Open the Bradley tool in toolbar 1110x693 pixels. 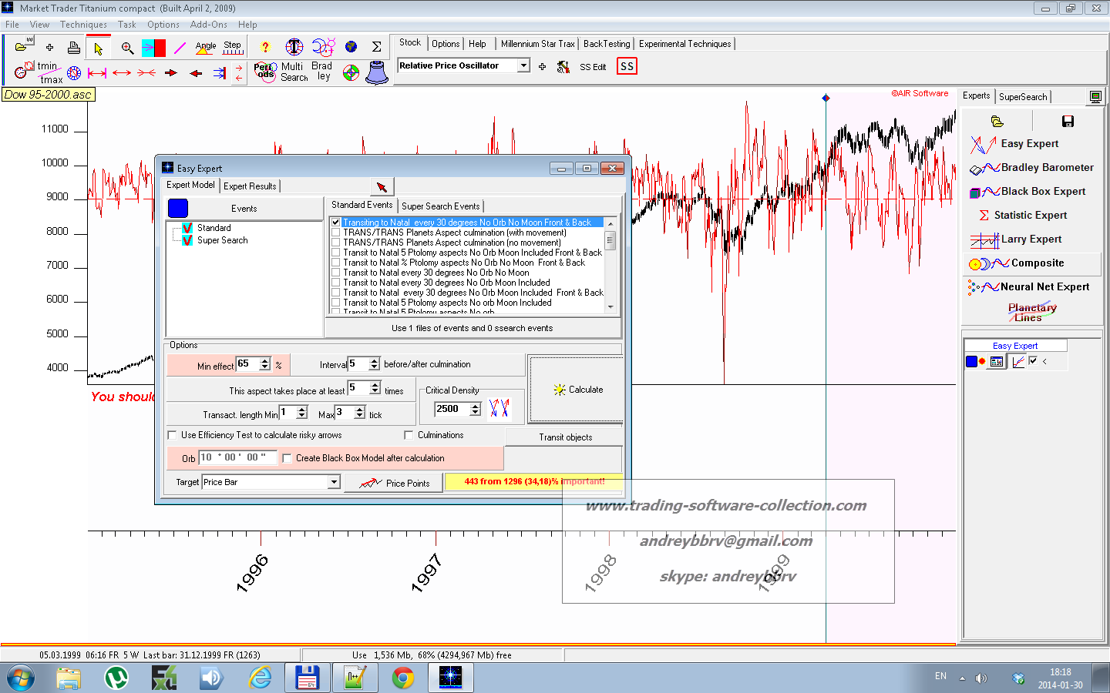click(321, 71)
